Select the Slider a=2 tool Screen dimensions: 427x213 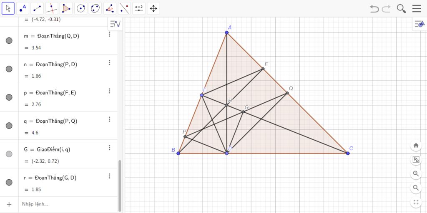pyautogui.click(x=139, y=8)
